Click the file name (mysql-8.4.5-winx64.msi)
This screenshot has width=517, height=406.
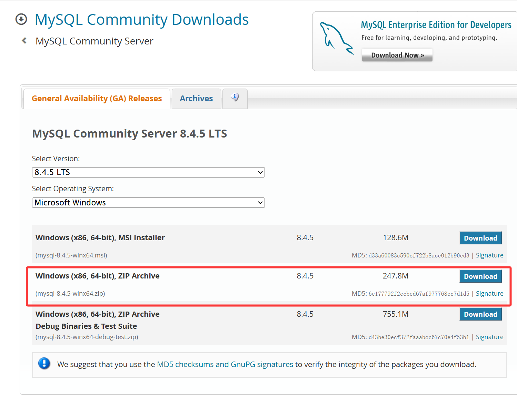coord(71,255)
